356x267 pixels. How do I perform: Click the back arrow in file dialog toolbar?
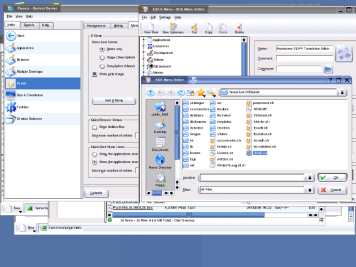tap(161, 92)
